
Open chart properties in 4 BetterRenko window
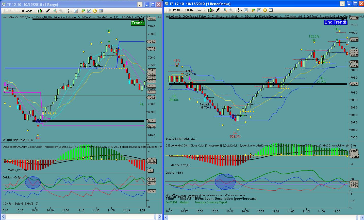pos(271,10)
